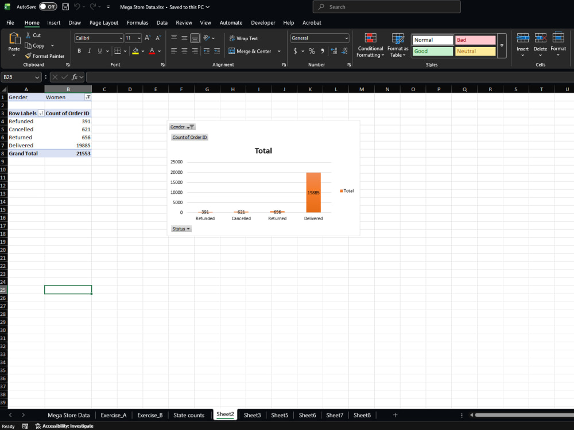Apply the Good cell style
This screenshot has width=574, height=430.
[433, 51]
